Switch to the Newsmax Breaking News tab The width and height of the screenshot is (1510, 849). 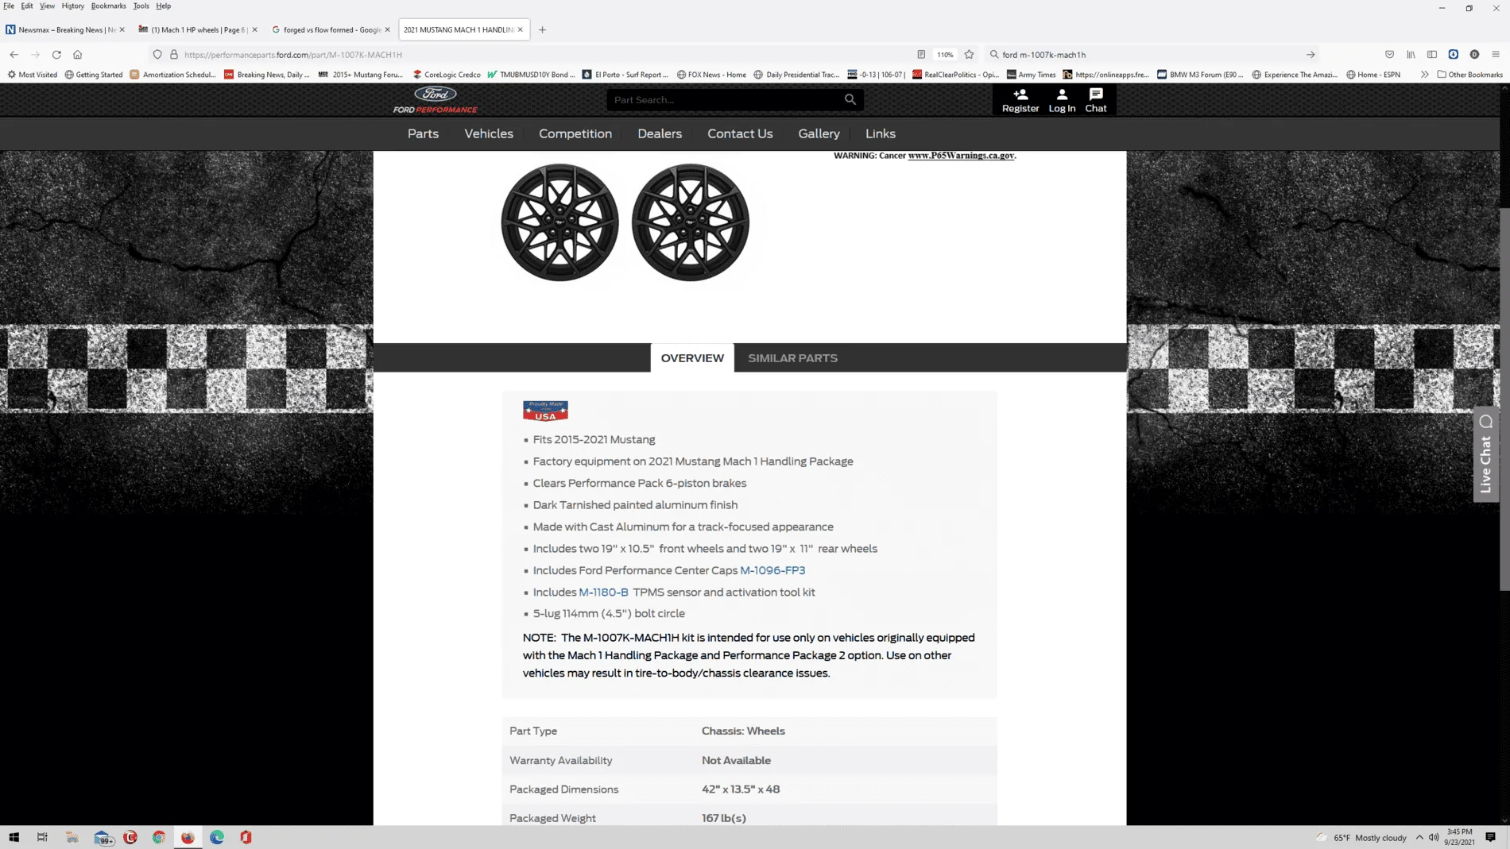tap(65, 30)
